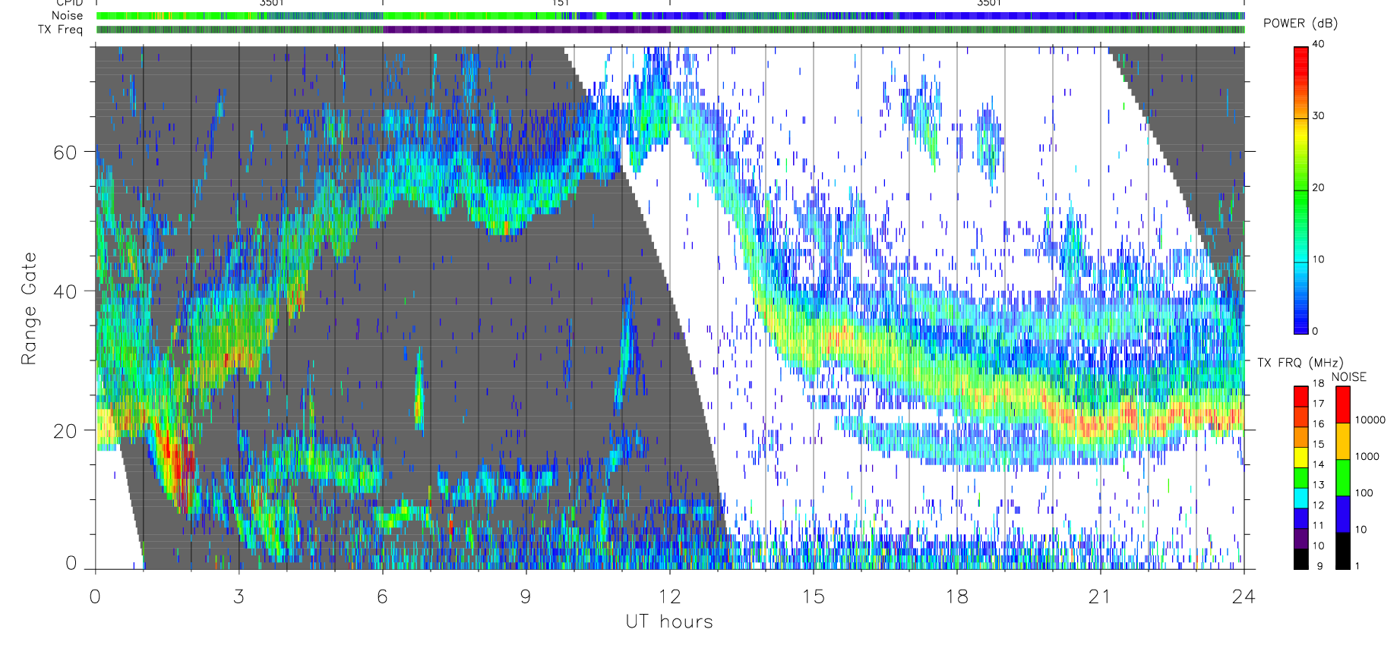Screen dimensions: 1400x645
Task: Click the Noise row label above the plot
Action: pyautogui.click(x=67, y=15)
